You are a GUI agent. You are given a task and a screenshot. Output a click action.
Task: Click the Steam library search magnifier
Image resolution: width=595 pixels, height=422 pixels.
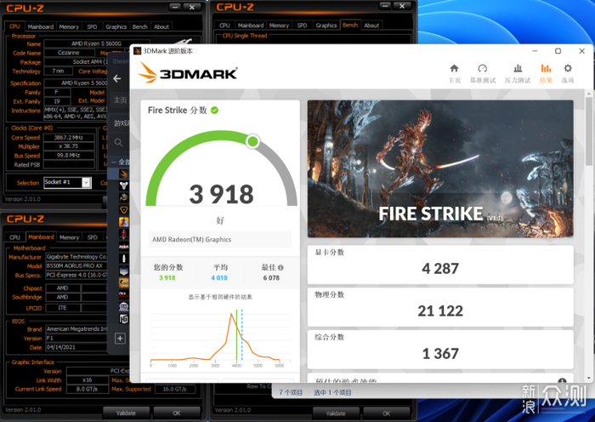118,142
